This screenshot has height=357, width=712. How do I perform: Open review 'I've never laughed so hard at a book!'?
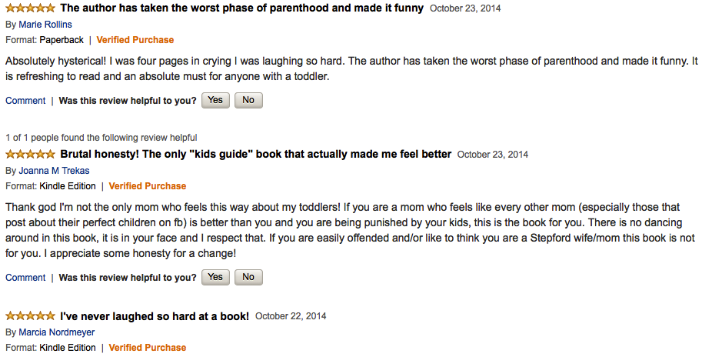(x=155, y=316)
